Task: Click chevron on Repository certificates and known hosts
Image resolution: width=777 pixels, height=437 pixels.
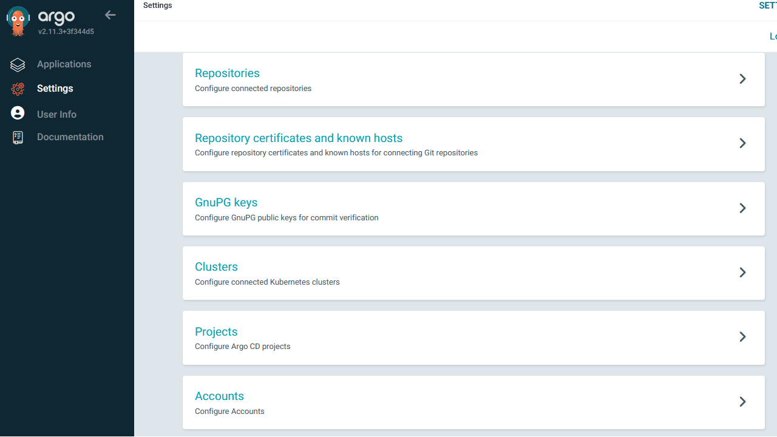Action: coord(742,143)
